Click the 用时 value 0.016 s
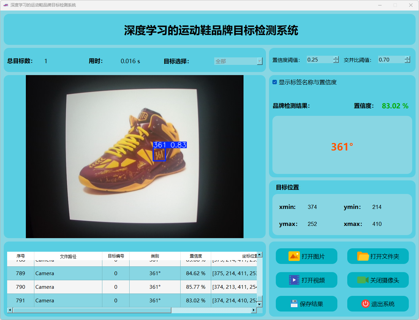The height and width of the screenshot is (320, 419). (130, 61)
